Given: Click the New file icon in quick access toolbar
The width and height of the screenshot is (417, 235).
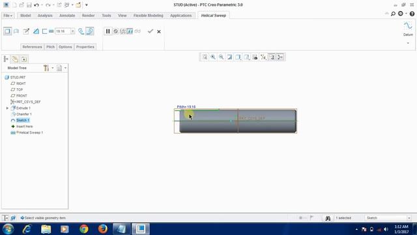Looking at the screenshot, I should [14, 5].
